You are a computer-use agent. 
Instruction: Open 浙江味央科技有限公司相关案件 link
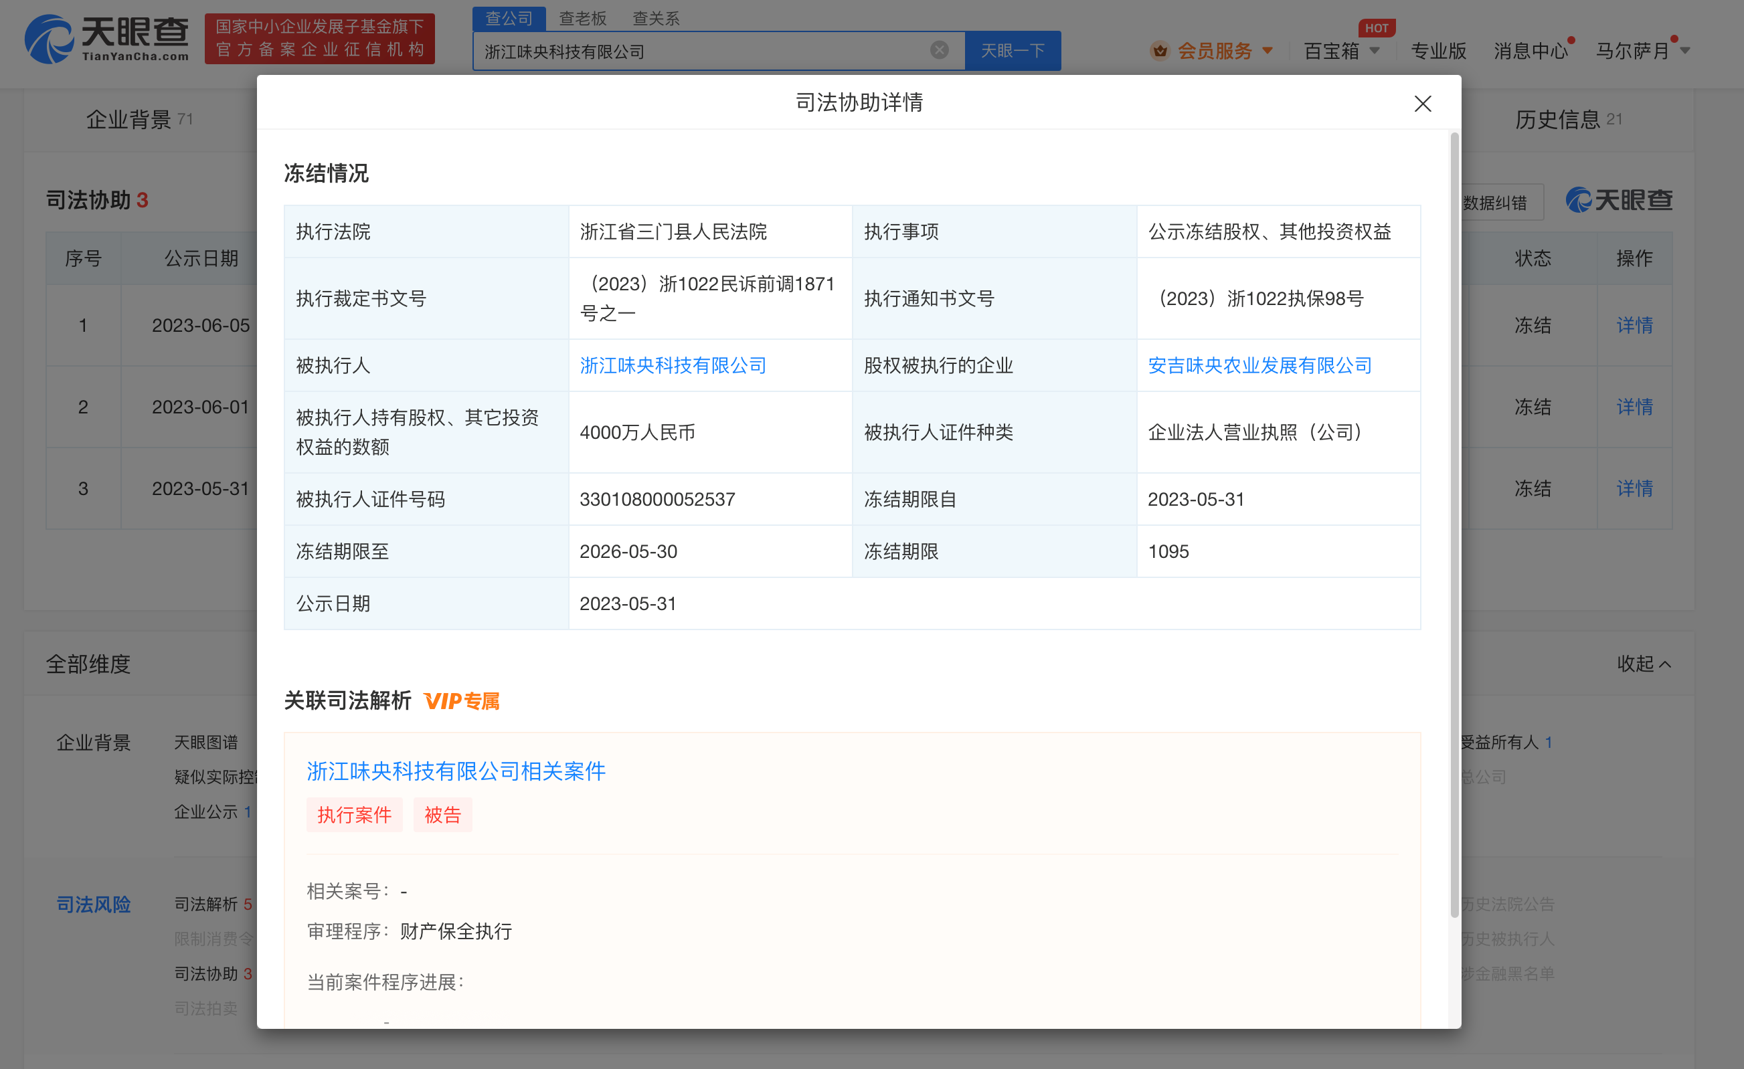coord(456,771)
